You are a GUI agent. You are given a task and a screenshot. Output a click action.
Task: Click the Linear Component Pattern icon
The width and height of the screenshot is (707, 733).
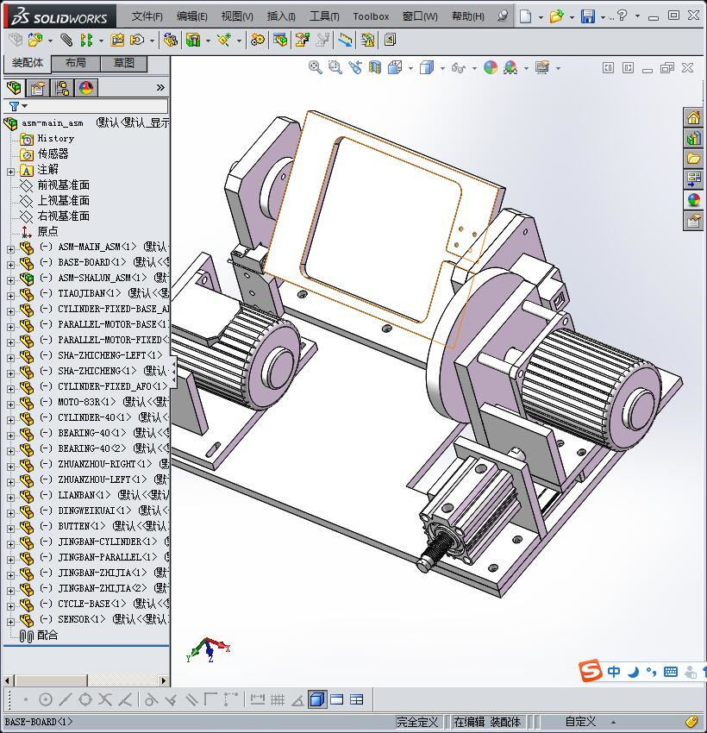click(86, 41)
